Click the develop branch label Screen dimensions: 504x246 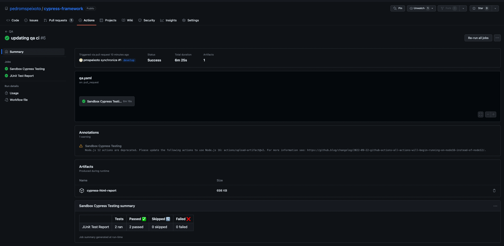129,60
